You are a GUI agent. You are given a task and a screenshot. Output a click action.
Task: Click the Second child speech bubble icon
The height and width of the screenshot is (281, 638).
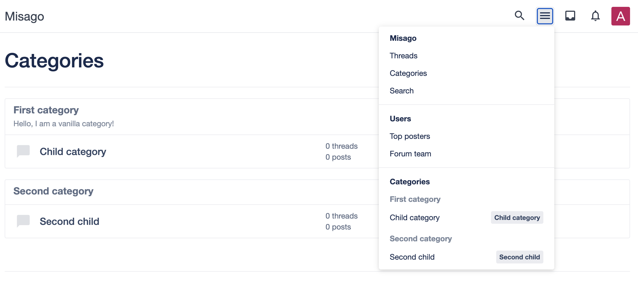[23, 221]
